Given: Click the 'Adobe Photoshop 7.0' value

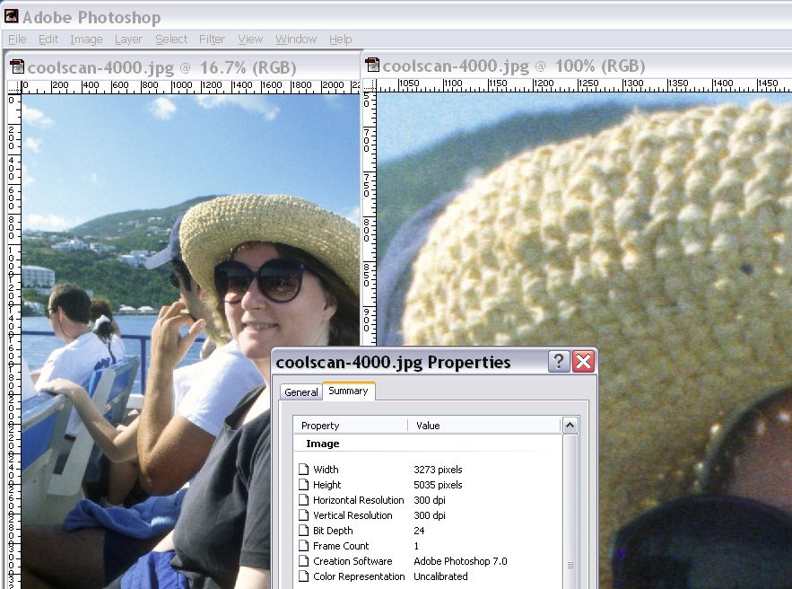Looking at the screenshot, I should tap(460, 560).
